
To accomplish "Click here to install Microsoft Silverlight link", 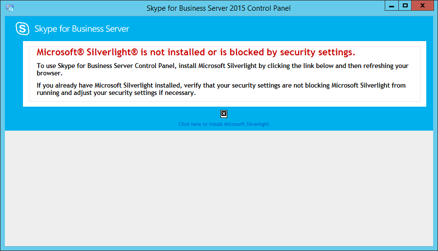I will tap(224, 124).
